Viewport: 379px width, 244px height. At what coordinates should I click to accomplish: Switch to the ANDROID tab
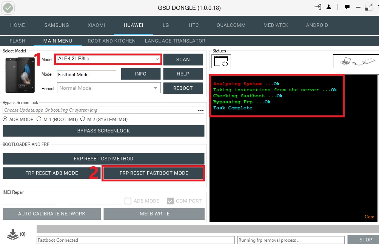317,25
